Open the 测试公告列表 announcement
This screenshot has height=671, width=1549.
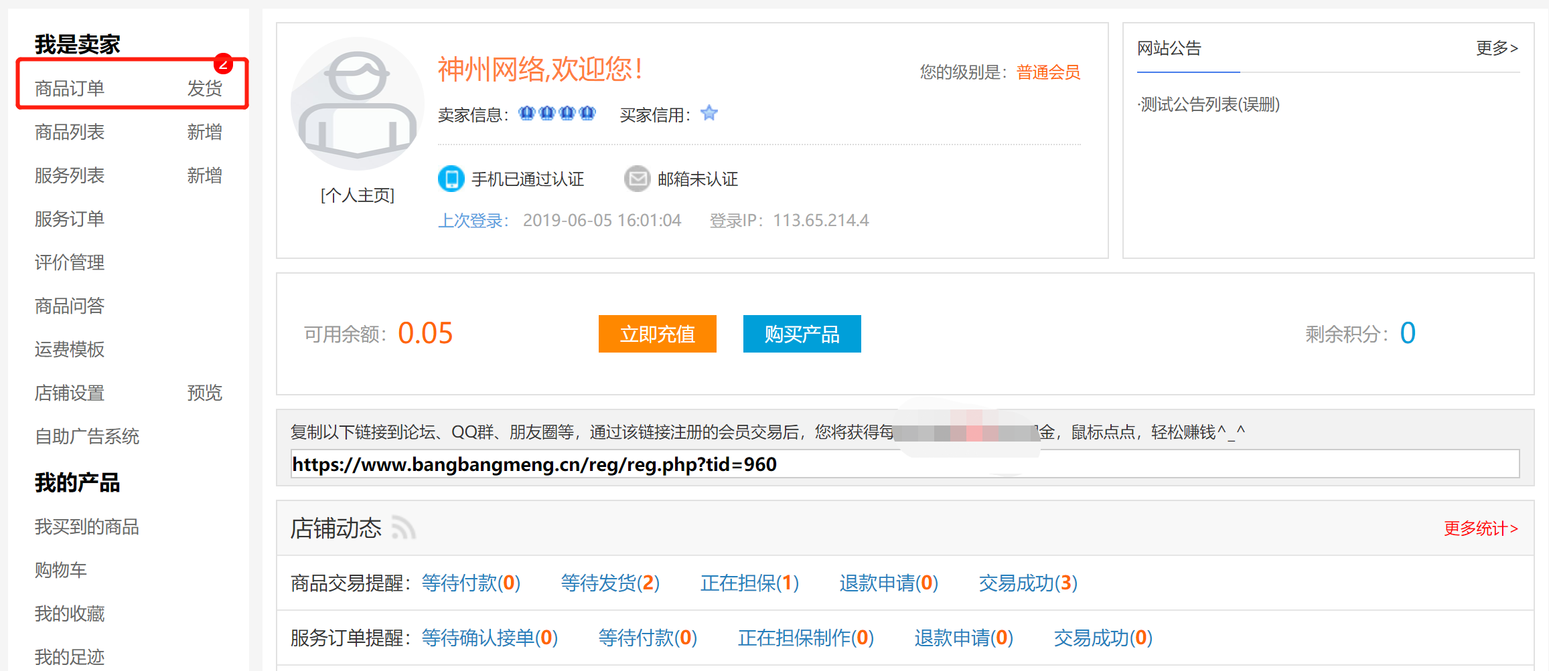pyautogui.click(x=1209, y=104)
